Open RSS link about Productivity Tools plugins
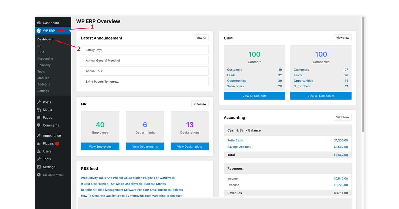 click(128, 178)
